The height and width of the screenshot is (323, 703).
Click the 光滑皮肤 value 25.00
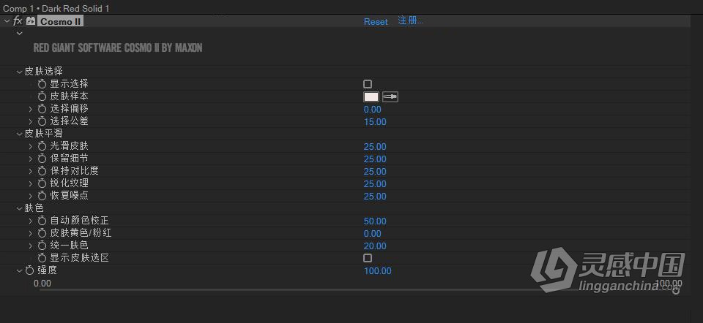375,147
